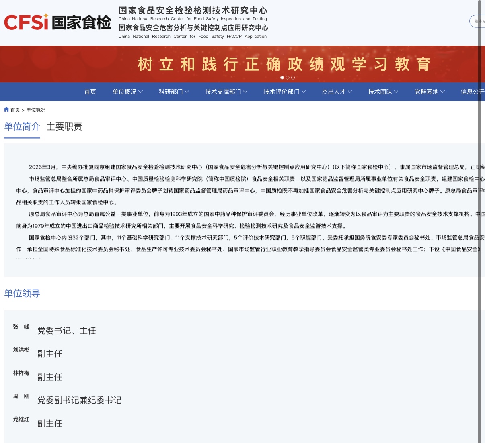Click the title 党委书记、主任

click(x=67, y=331)
